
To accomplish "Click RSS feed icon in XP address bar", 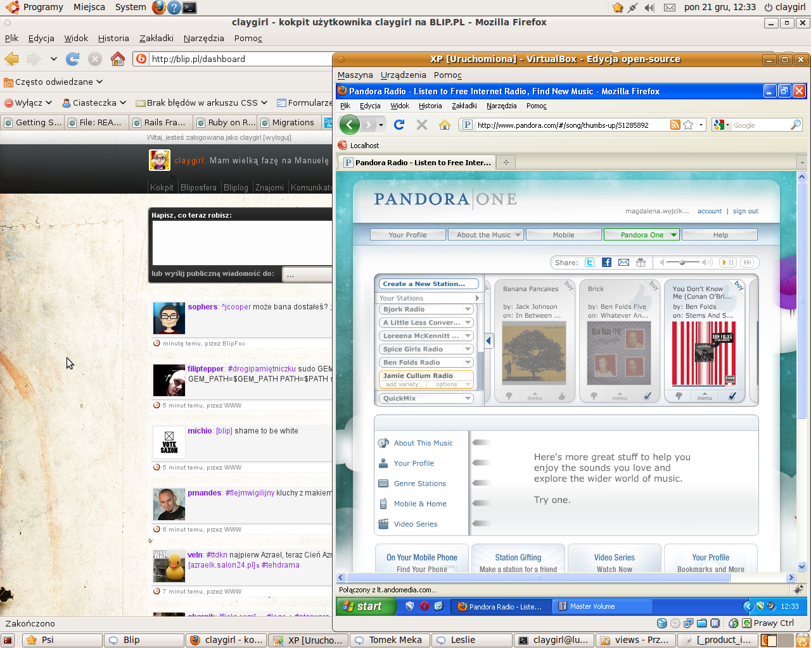I will point(675,125).
